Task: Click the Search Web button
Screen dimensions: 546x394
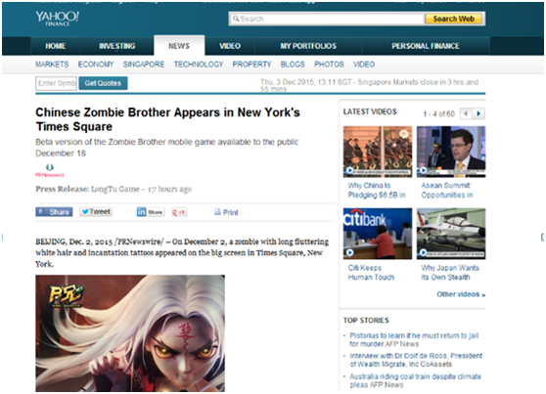Action: [453, 19]
